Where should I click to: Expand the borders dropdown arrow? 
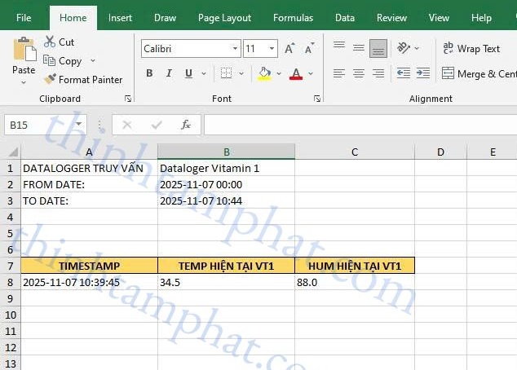241,73
